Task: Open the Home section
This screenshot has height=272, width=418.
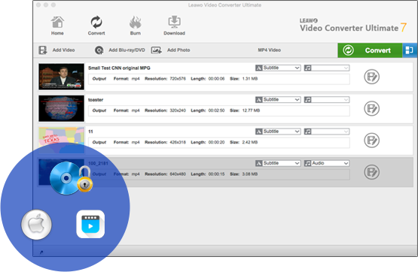Action: (x=57, y=26)
